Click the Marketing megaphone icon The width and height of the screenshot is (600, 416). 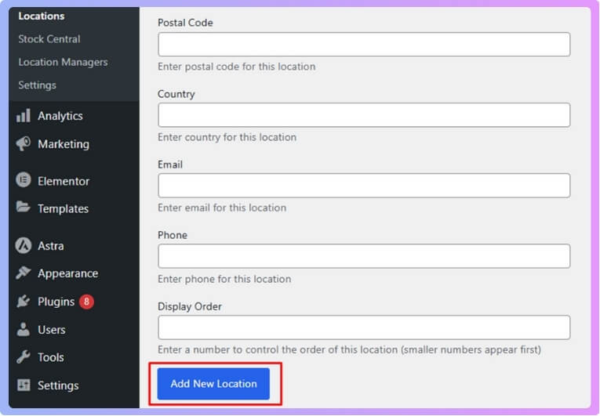24,144
